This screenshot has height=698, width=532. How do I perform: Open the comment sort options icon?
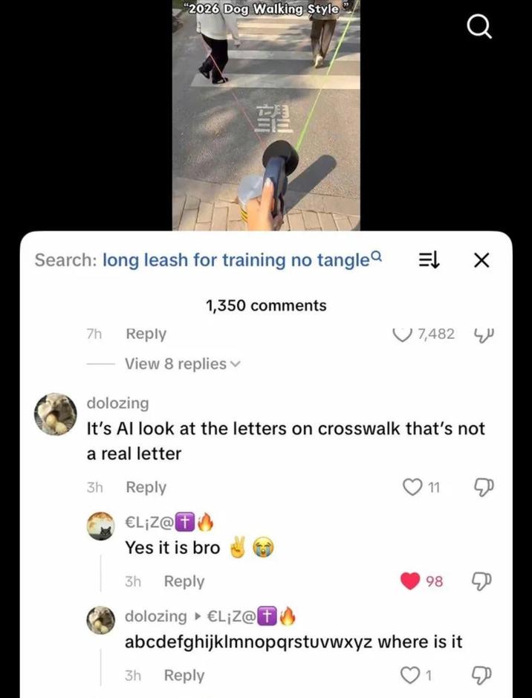pyautogui.click(x=429, y=260)
